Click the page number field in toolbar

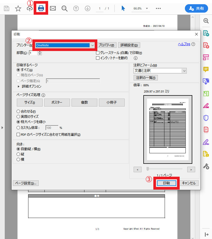pos(100,8)
